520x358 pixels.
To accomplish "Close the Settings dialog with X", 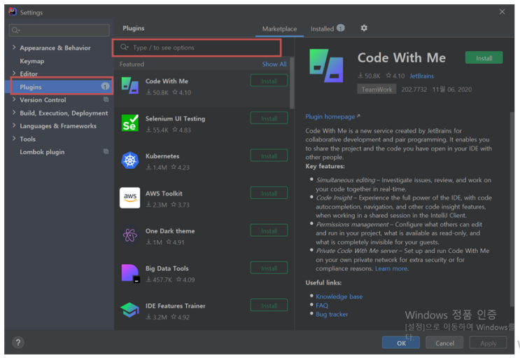I will pos(502,12).
